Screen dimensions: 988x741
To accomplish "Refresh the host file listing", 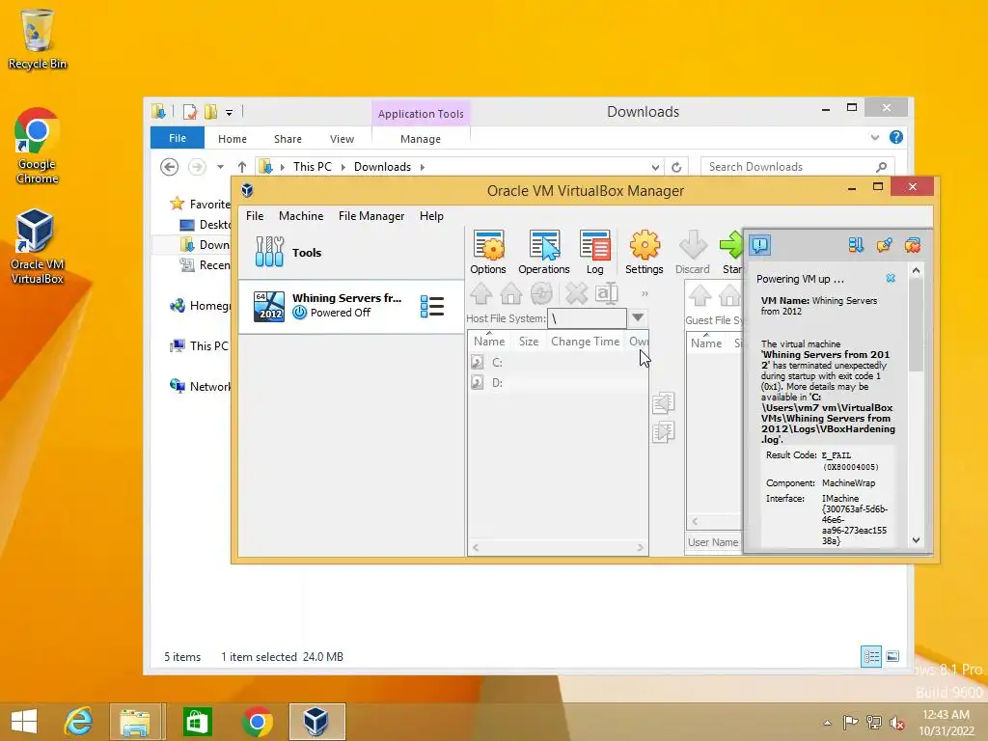I will coord(541,293).
